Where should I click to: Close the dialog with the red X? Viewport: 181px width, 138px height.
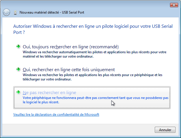pos(174,5)
